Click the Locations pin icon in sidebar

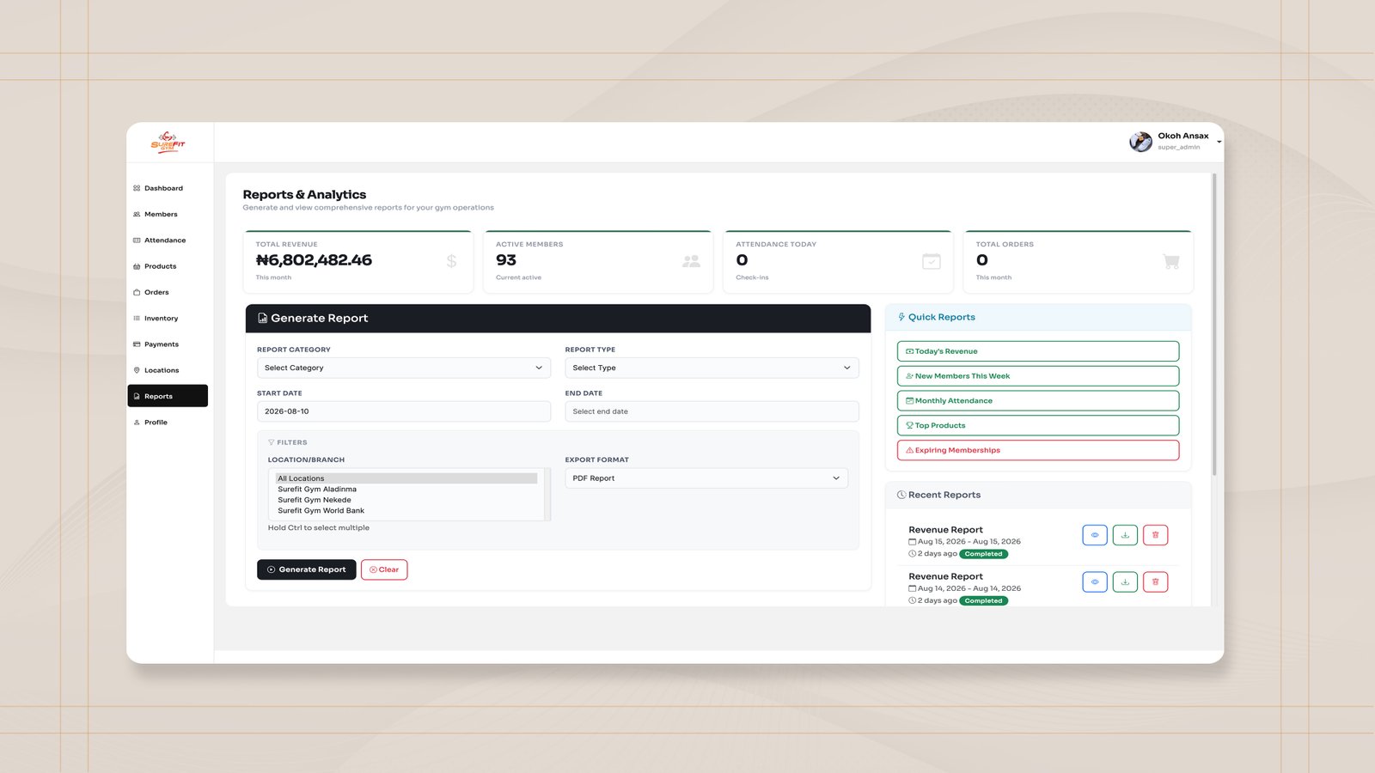(x=137, y=370)
